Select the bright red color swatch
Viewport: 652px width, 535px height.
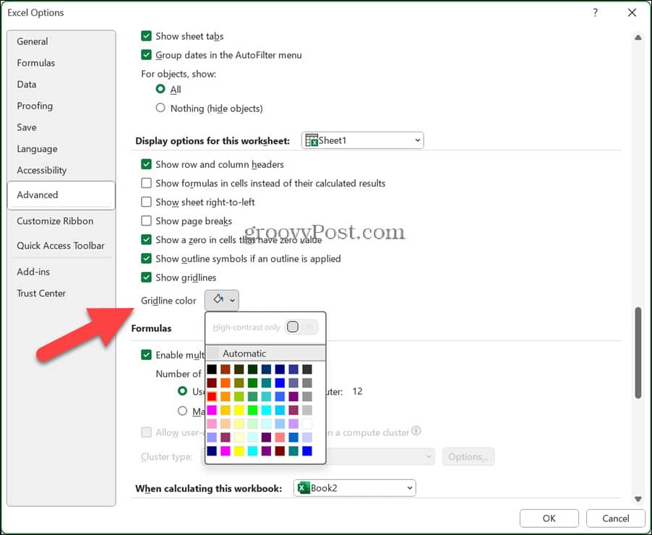coord(212,396)
